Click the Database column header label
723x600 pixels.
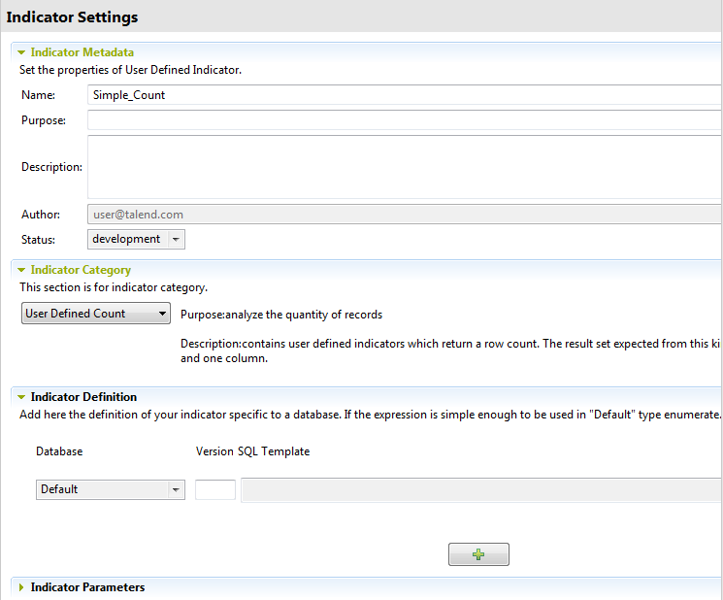coord(59,451)
